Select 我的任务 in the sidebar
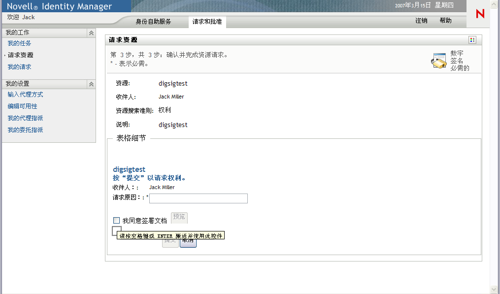The image size is (500, 294). coord(19,43)
